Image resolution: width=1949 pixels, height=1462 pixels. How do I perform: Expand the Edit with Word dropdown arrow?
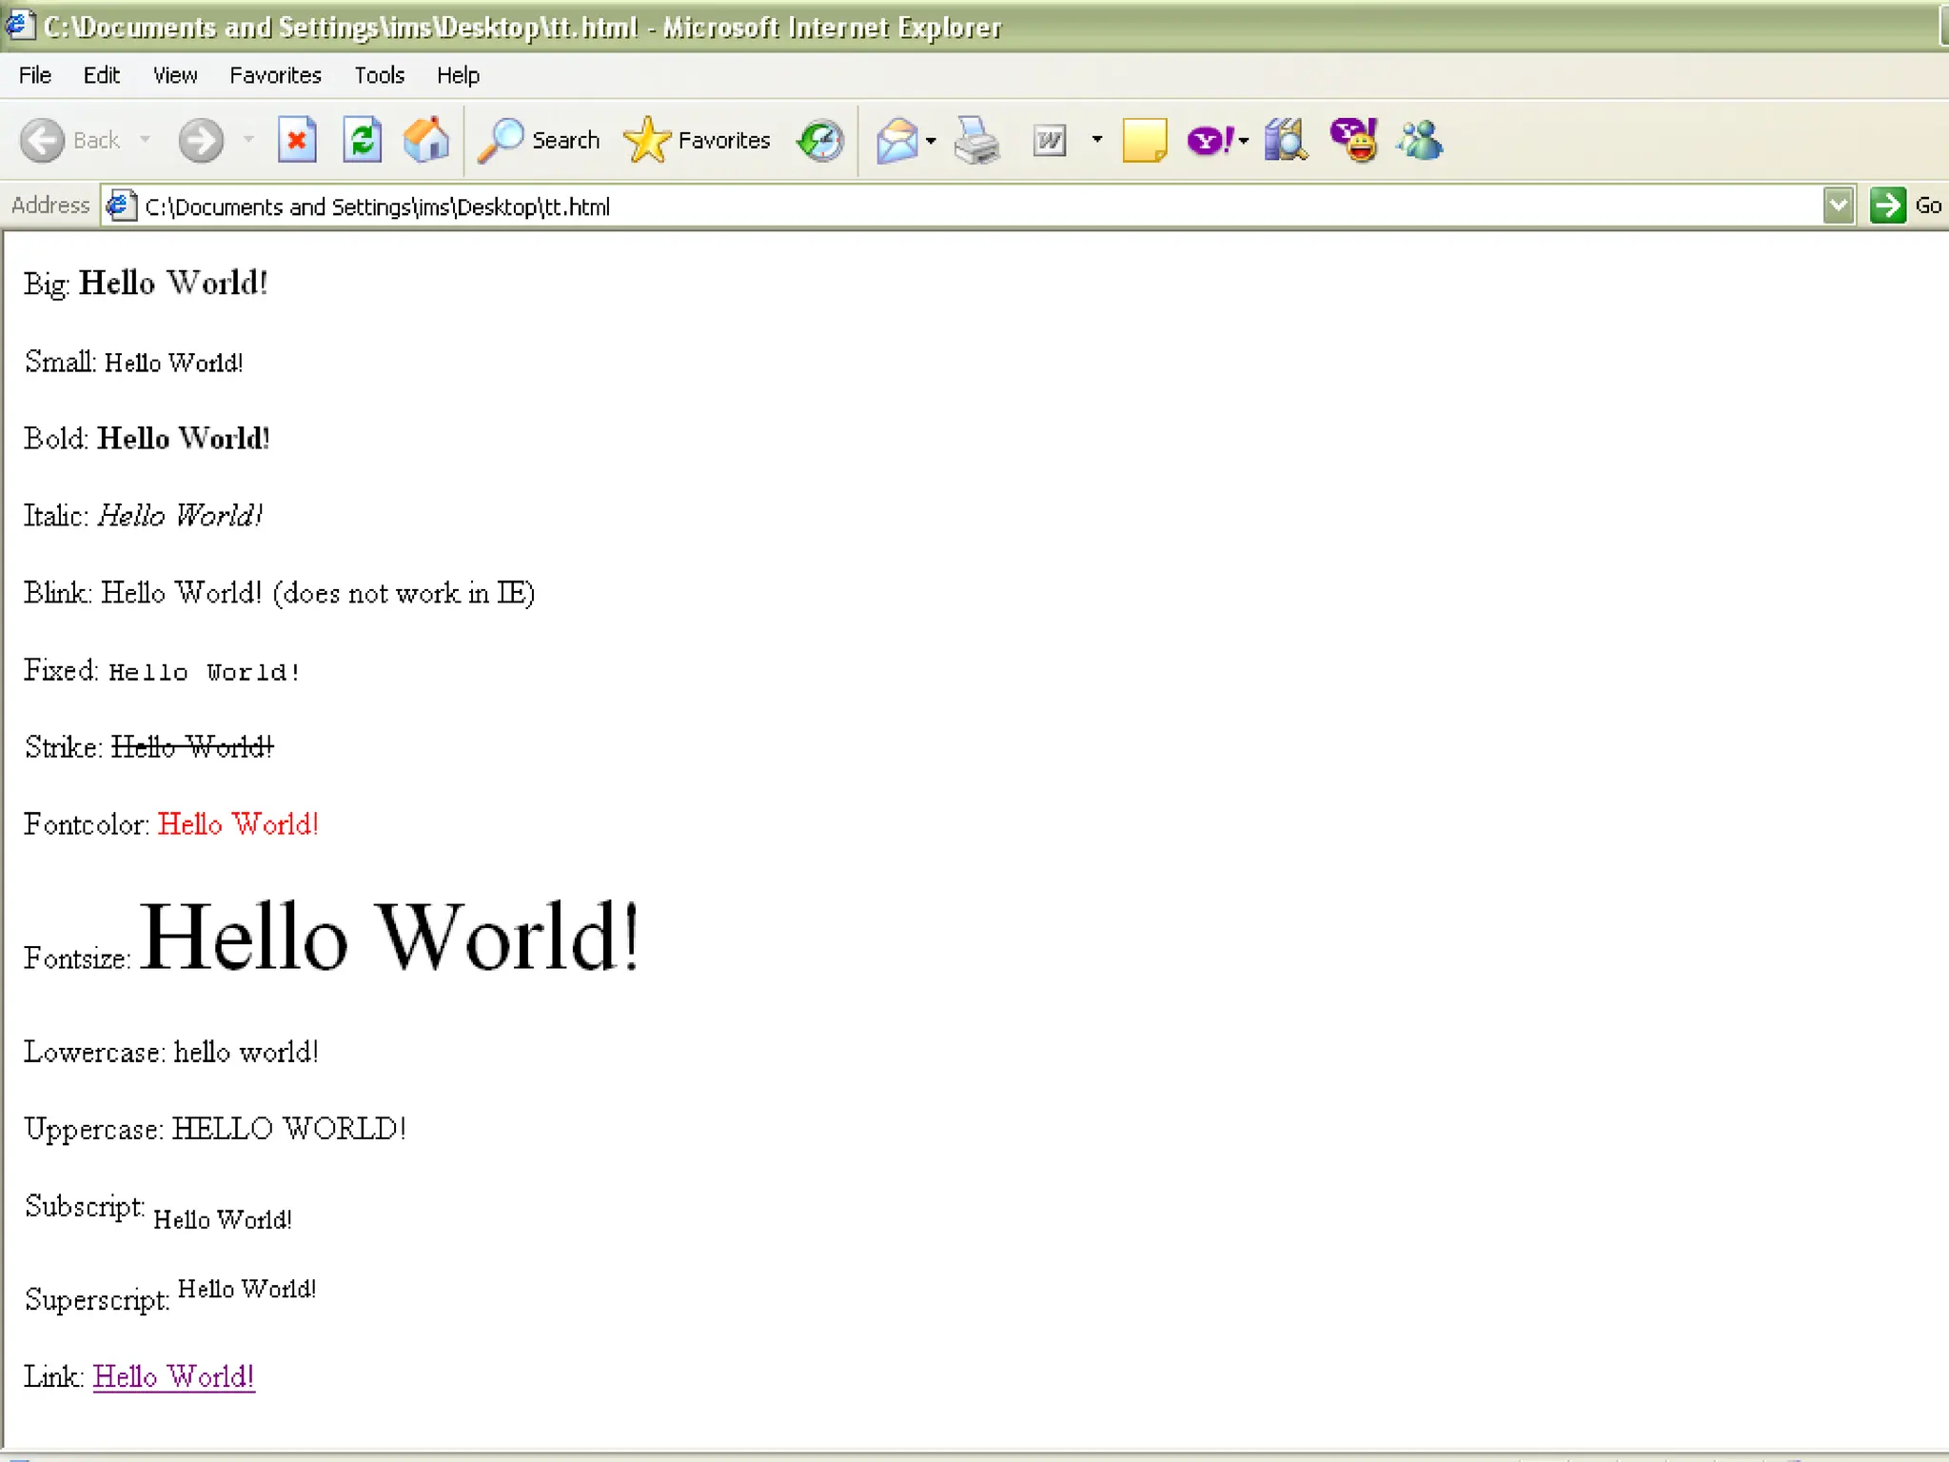point(1096,140)
